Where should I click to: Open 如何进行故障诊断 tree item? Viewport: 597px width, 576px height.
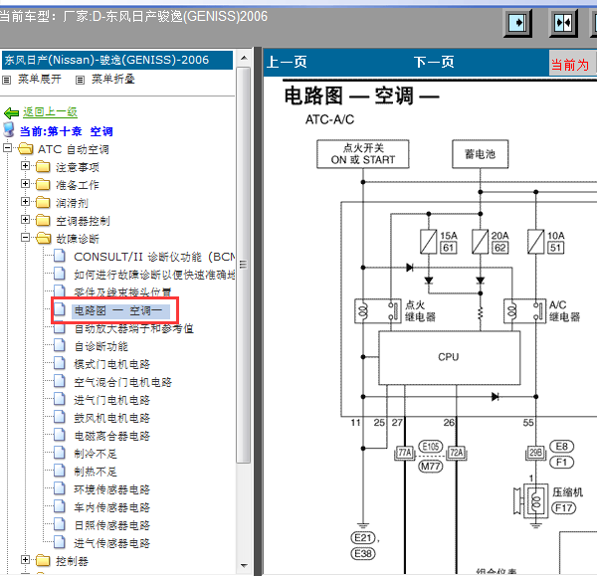point(154,275)
